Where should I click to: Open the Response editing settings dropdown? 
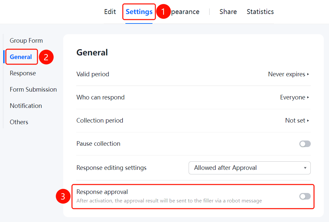coord(250,168)
